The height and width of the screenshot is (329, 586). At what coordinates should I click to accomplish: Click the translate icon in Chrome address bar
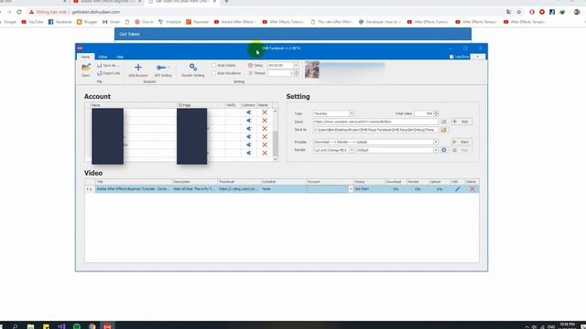[509, 12]
